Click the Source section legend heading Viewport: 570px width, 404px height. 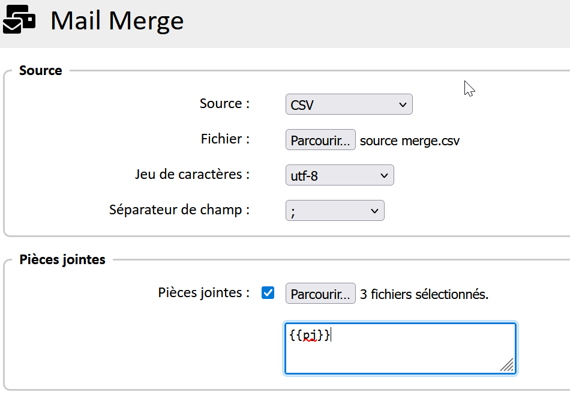pyautogui.click(x=40, y=71)
